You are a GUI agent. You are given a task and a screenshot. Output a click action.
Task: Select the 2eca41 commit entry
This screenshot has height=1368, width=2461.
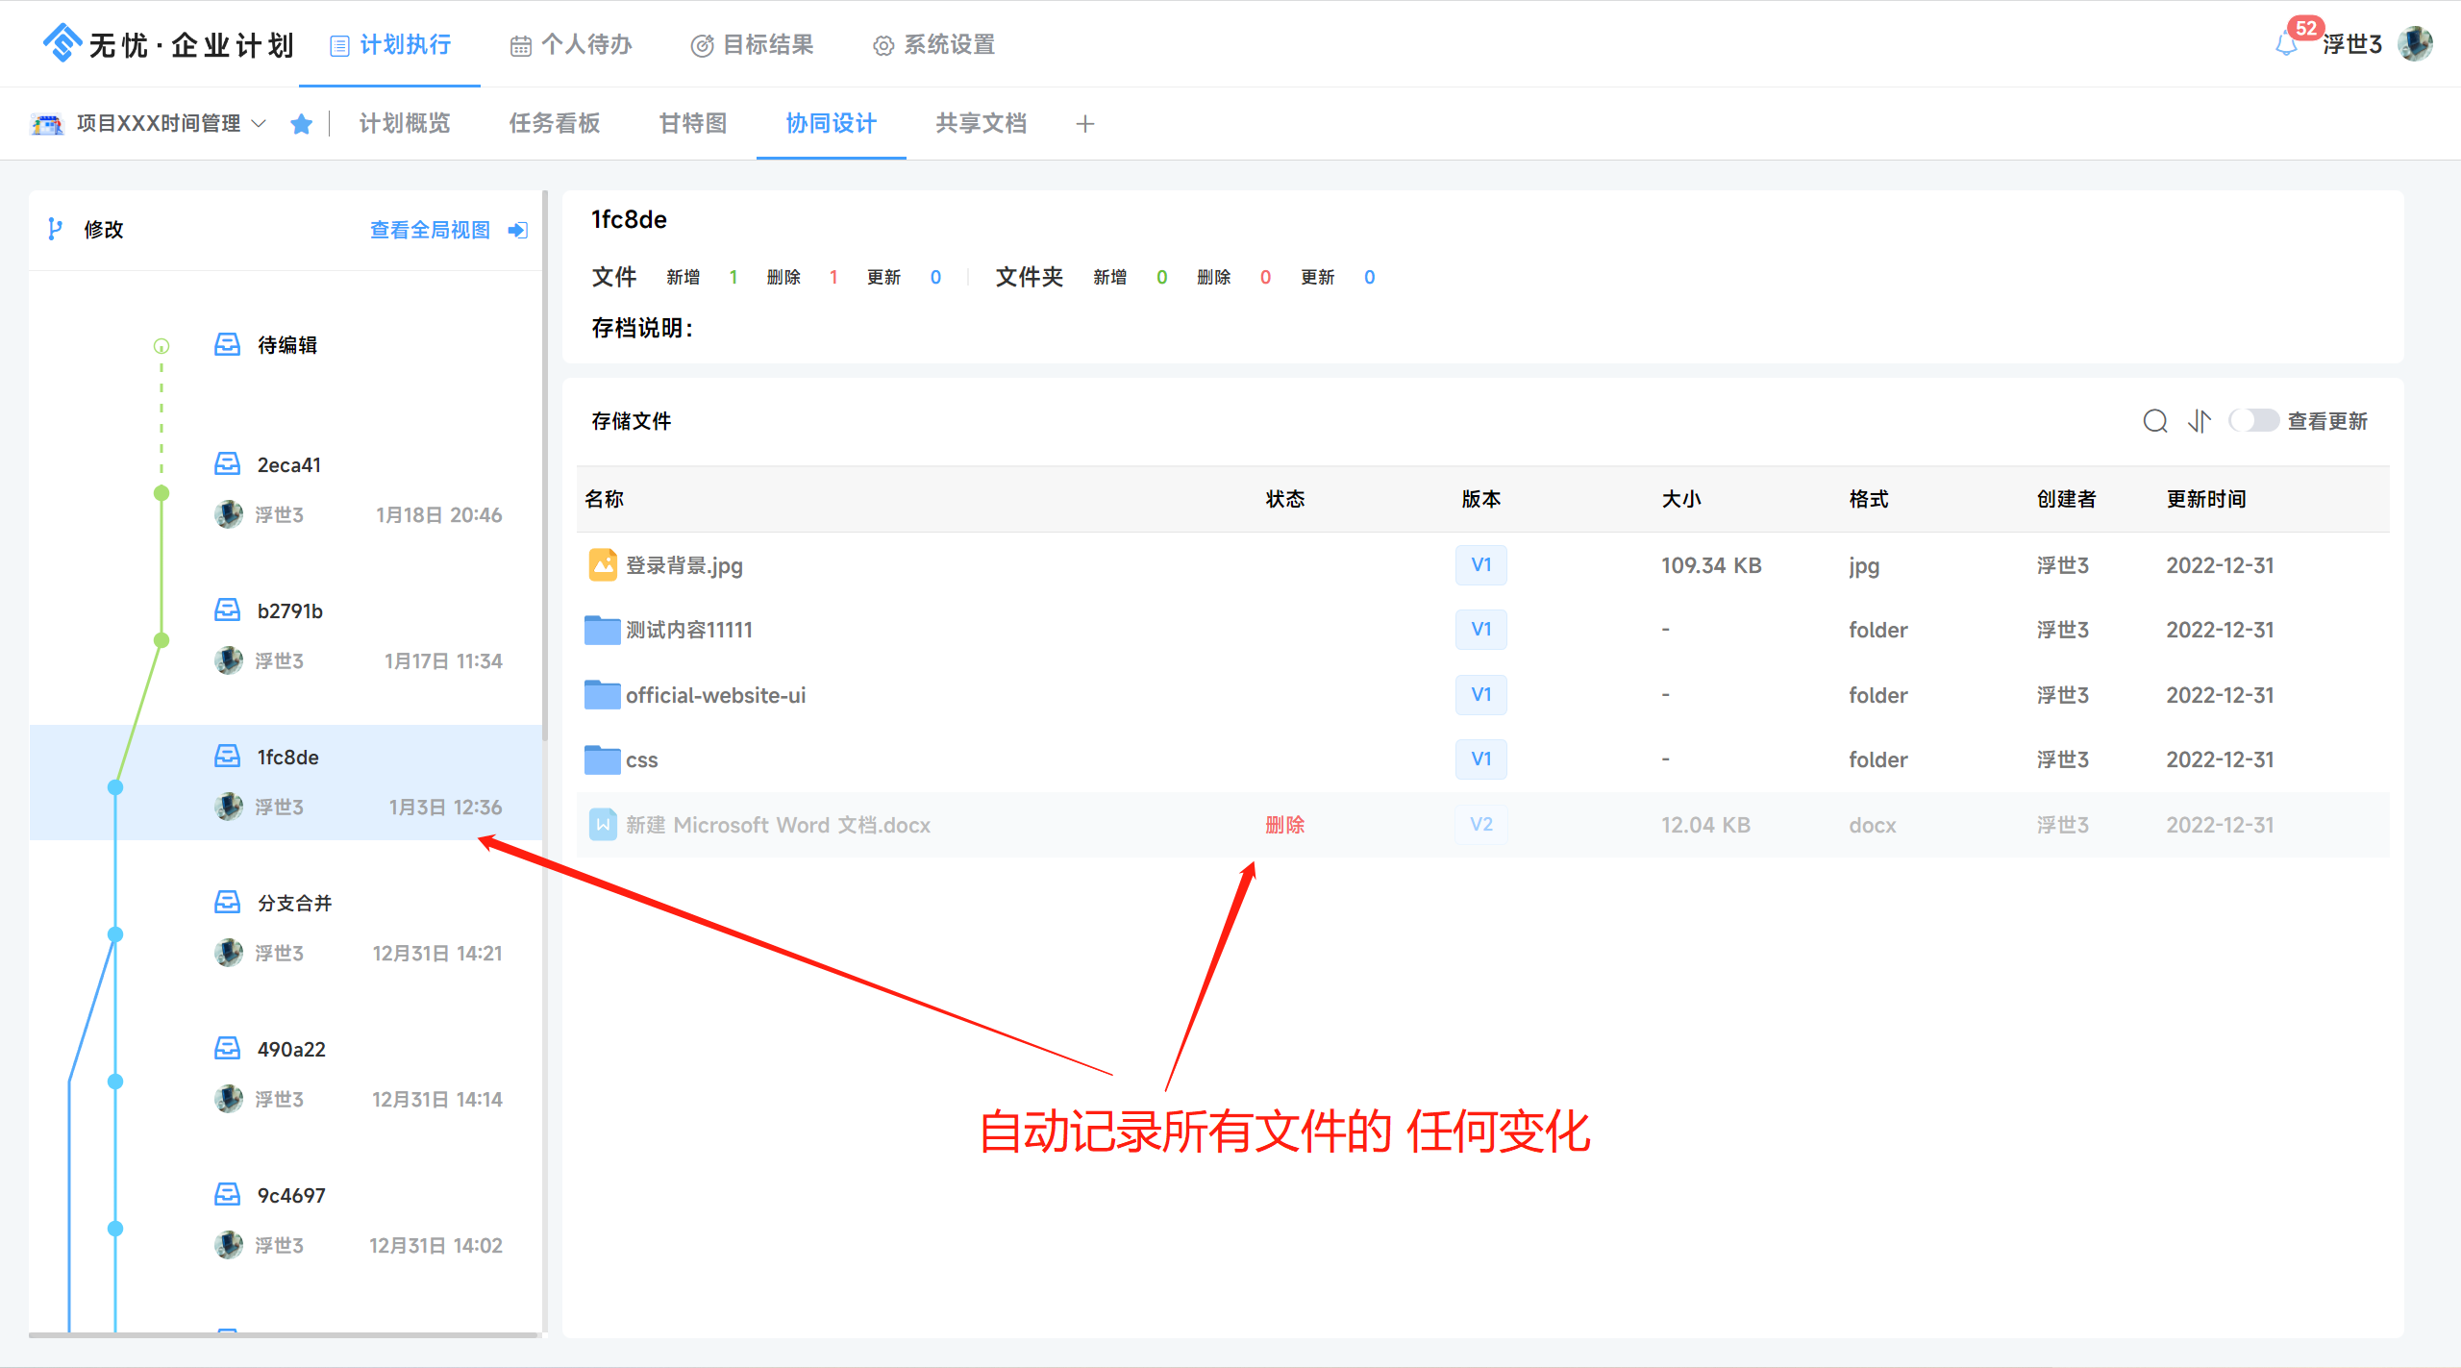(288, 465)
